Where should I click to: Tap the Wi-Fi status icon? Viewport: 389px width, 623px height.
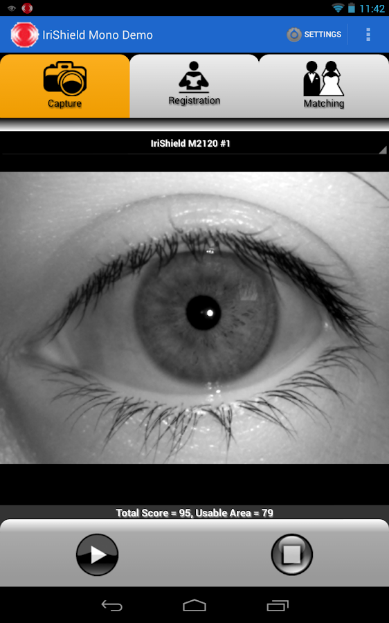pyautogui.click(x=338, y=8)
